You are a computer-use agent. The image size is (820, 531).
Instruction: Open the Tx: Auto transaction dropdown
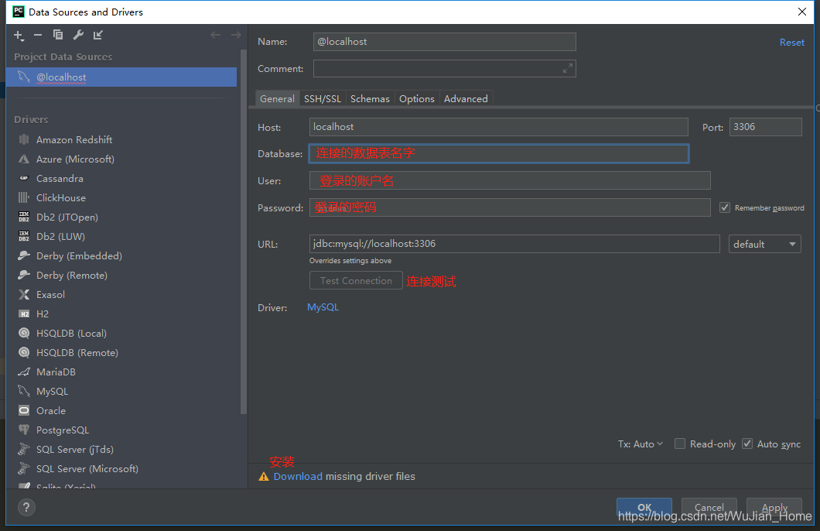pyautogui.click(x=640, y=444)
